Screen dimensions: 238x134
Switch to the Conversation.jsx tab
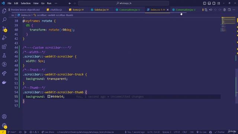[184, 10]
